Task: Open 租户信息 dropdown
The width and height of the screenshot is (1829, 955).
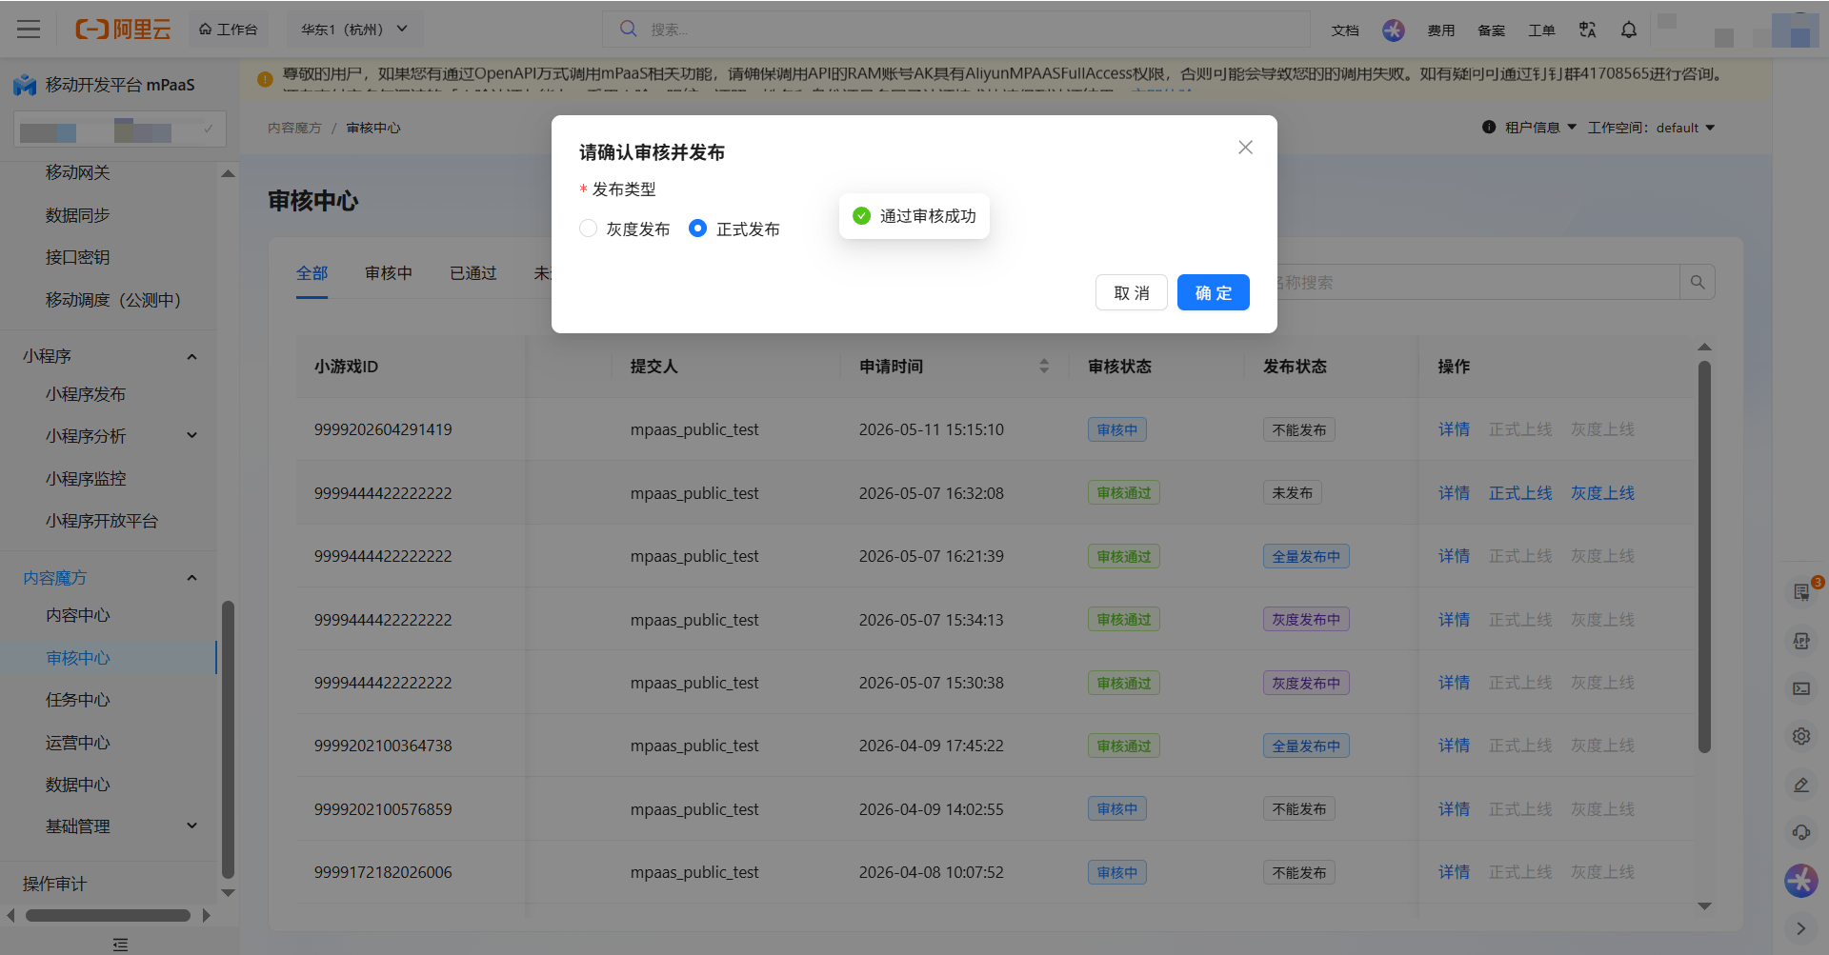Action: [1540, 128]
